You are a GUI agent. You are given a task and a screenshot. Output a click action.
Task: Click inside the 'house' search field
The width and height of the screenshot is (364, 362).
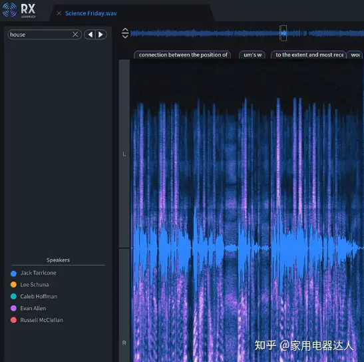pyautogui.click(x=41, y=35)
